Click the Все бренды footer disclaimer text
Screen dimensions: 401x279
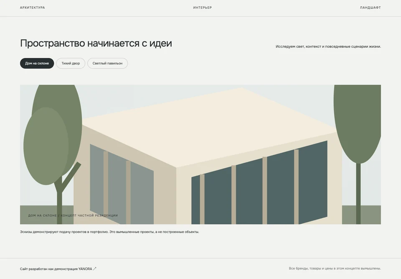point(335,269)
